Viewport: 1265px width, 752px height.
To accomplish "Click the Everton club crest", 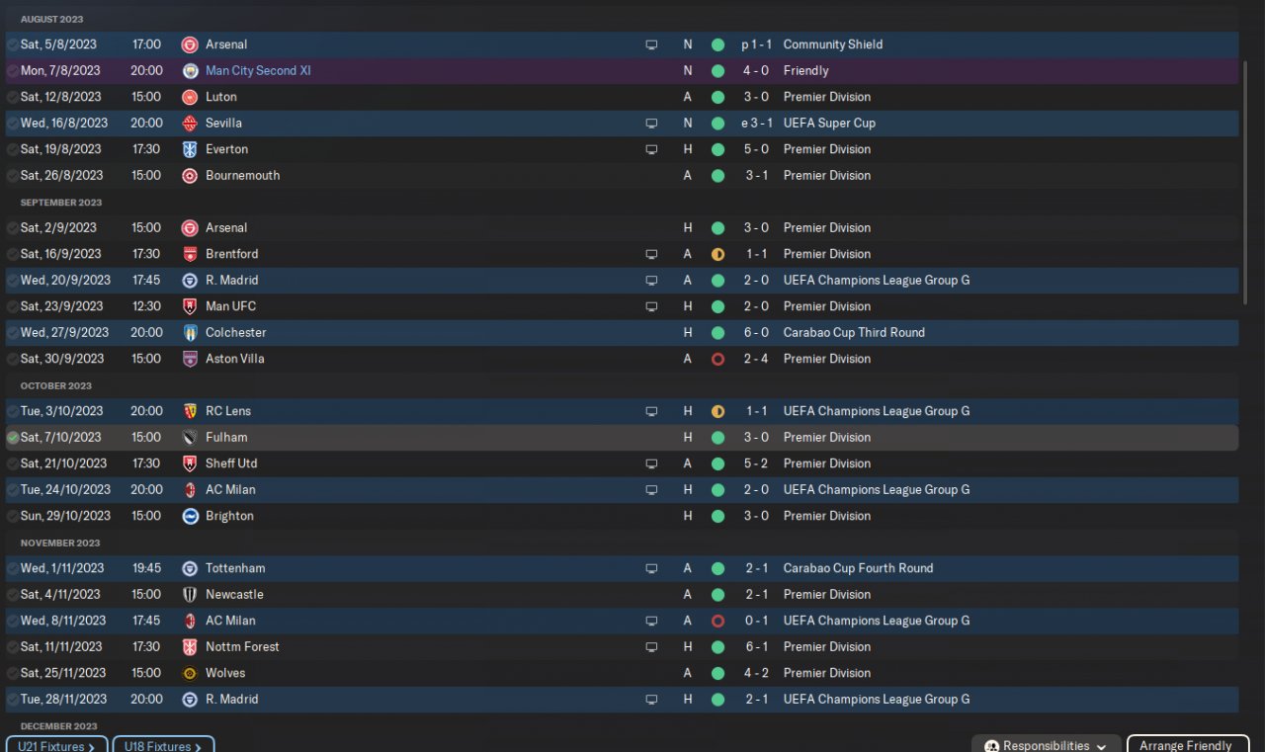I will [x=190, y=149].
